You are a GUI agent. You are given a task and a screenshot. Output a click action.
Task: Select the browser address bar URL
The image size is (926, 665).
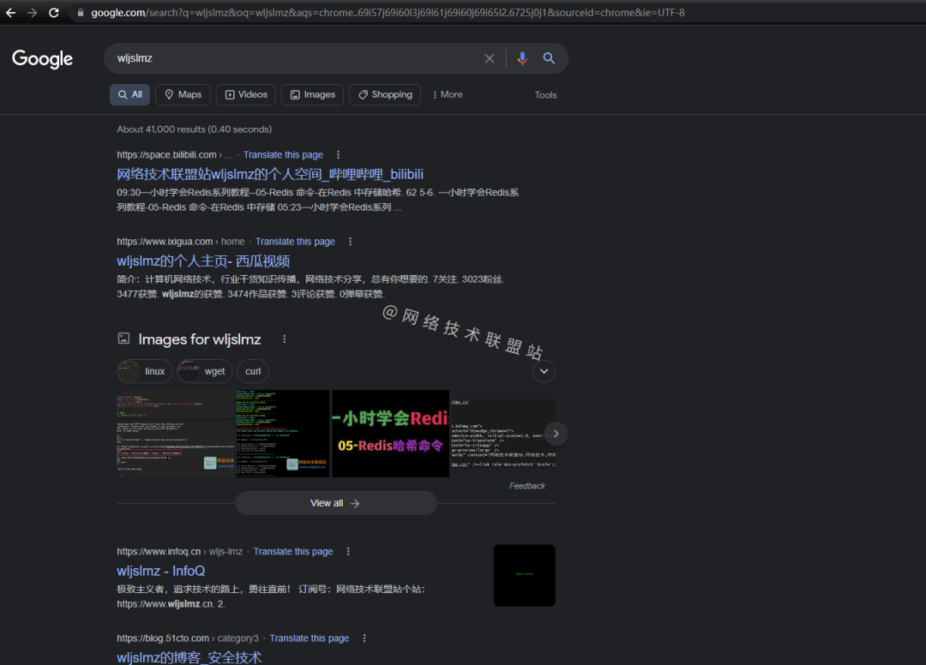(x=388, y=12)
